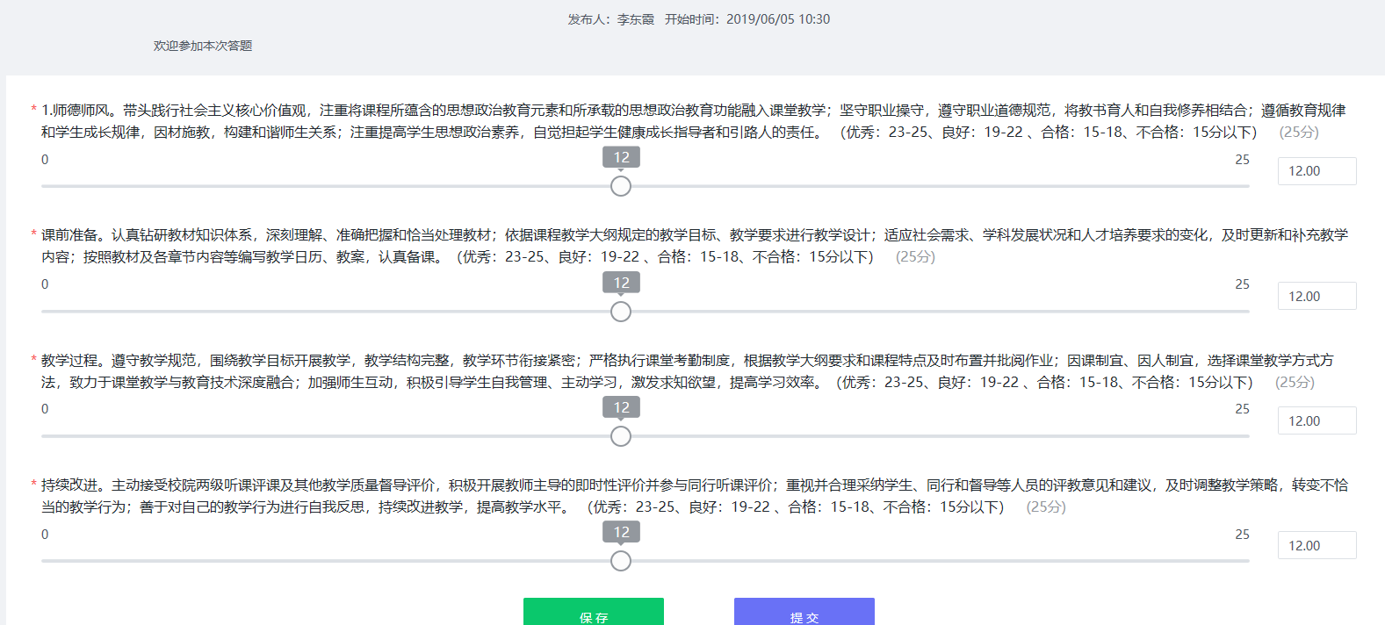Click the 师德师风 slider handle

click(x=621, y=186)
